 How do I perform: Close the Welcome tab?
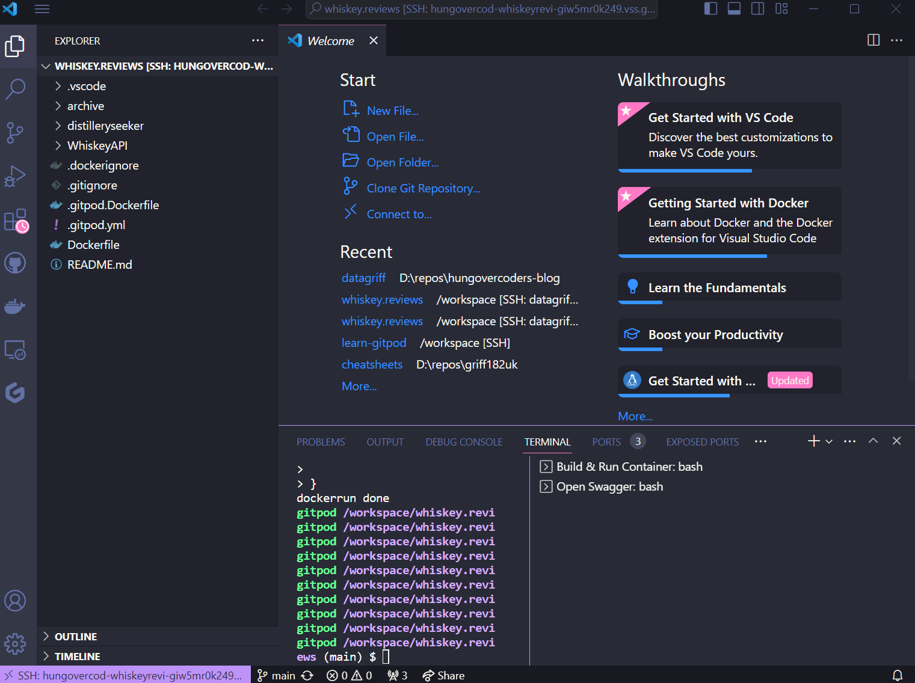(x=374, y=40)
